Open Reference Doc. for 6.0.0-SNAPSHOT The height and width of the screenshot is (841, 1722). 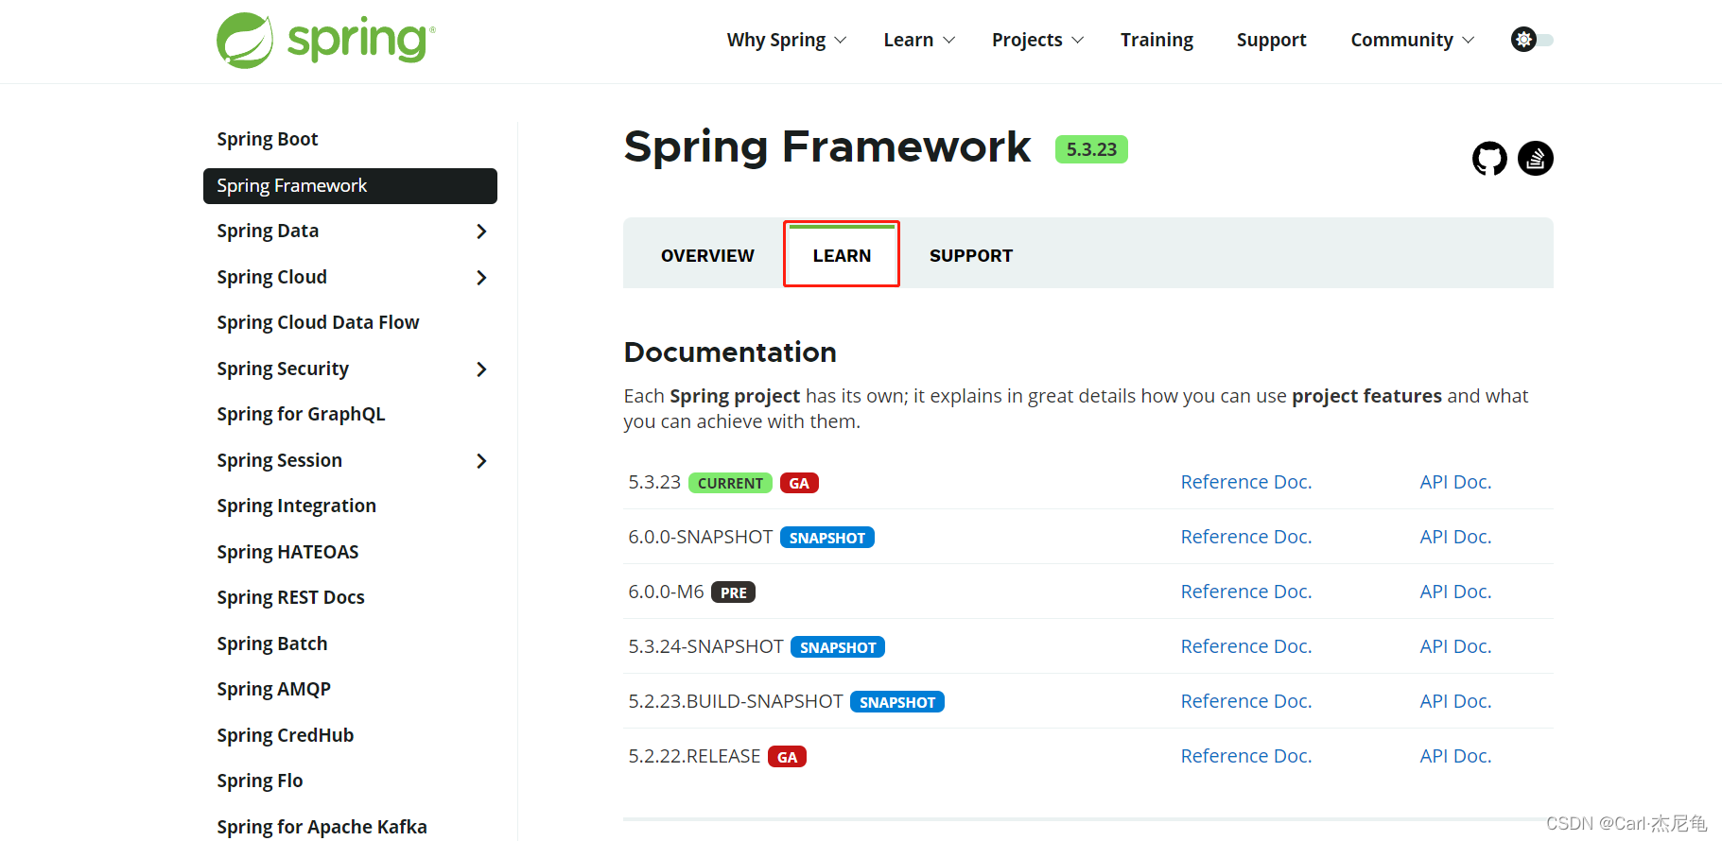point(1245,537)
